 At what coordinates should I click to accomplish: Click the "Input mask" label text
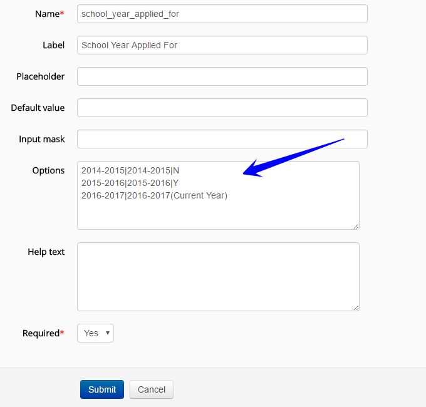click(41, 139)
